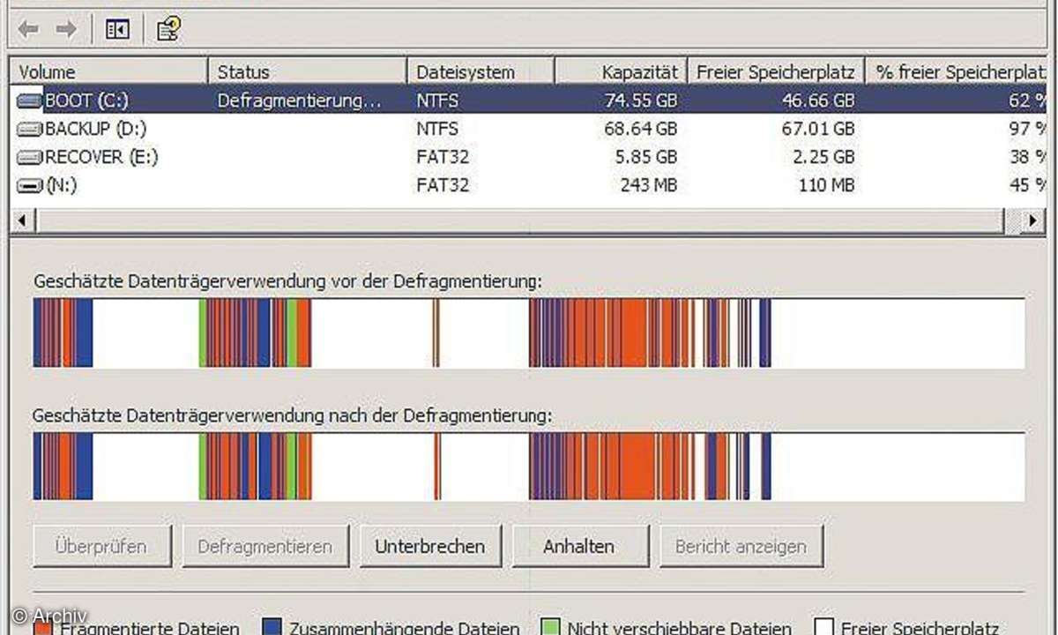
Task: Click the 68.64 GB capacity value
Action: [641, 130]
